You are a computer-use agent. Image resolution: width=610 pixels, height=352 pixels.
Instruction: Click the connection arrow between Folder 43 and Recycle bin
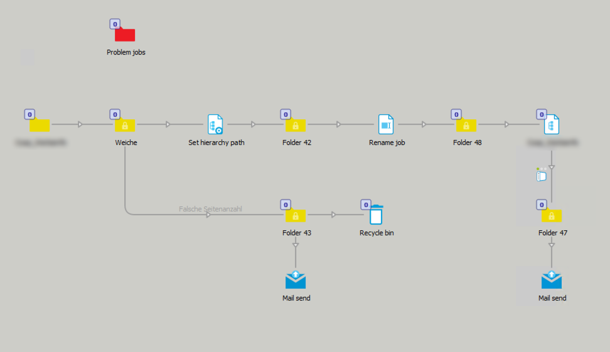(x=333, y=215)
